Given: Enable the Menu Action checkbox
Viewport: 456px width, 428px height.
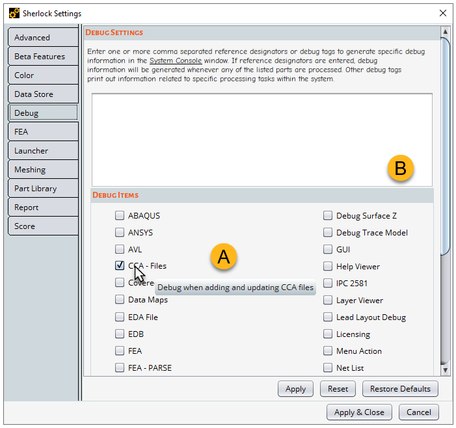Looking at the screenshot, I should click(328, 351).
